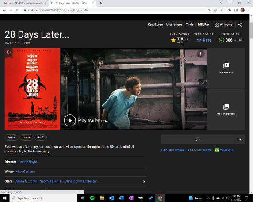Open the 3 Videos tile
This screenshot has width=253, height=202.
tap(226, 68)
